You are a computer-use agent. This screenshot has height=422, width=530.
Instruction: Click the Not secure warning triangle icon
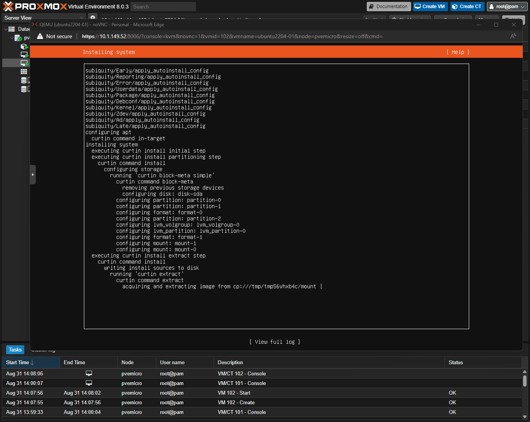tap(40, 36)
